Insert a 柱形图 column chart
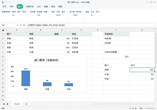This screenshot has width=157, height=110. pos(33,12)
